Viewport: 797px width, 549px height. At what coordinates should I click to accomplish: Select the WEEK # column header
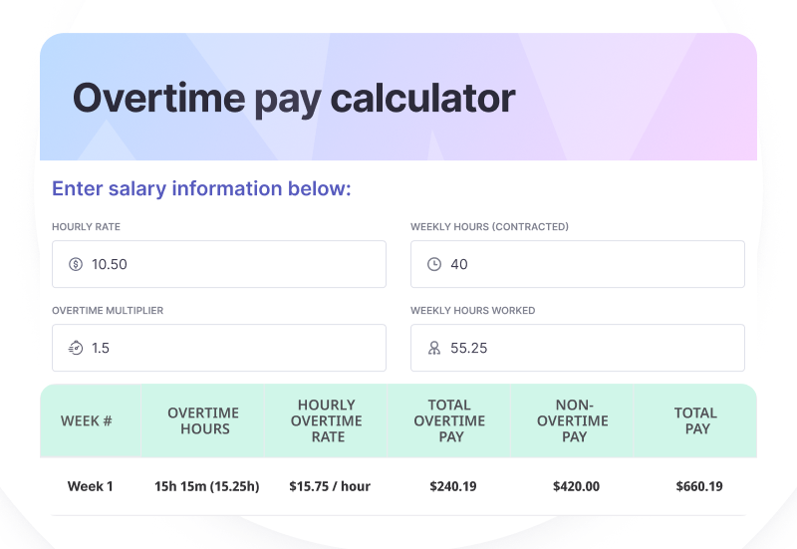tap(87, 420)
